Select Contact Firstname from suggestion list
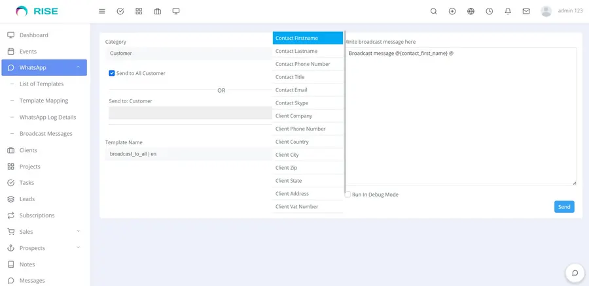The height and width of the screenshot is (286, 589). click(x=308, y=38)
